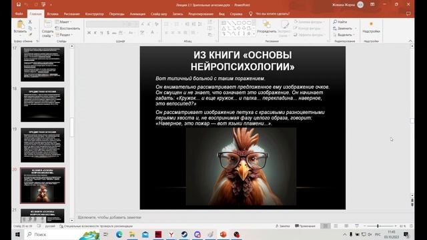427x240 pixels.
Task: Switch to Animations (Анимация) tab
Action: [x=137, y=13]
